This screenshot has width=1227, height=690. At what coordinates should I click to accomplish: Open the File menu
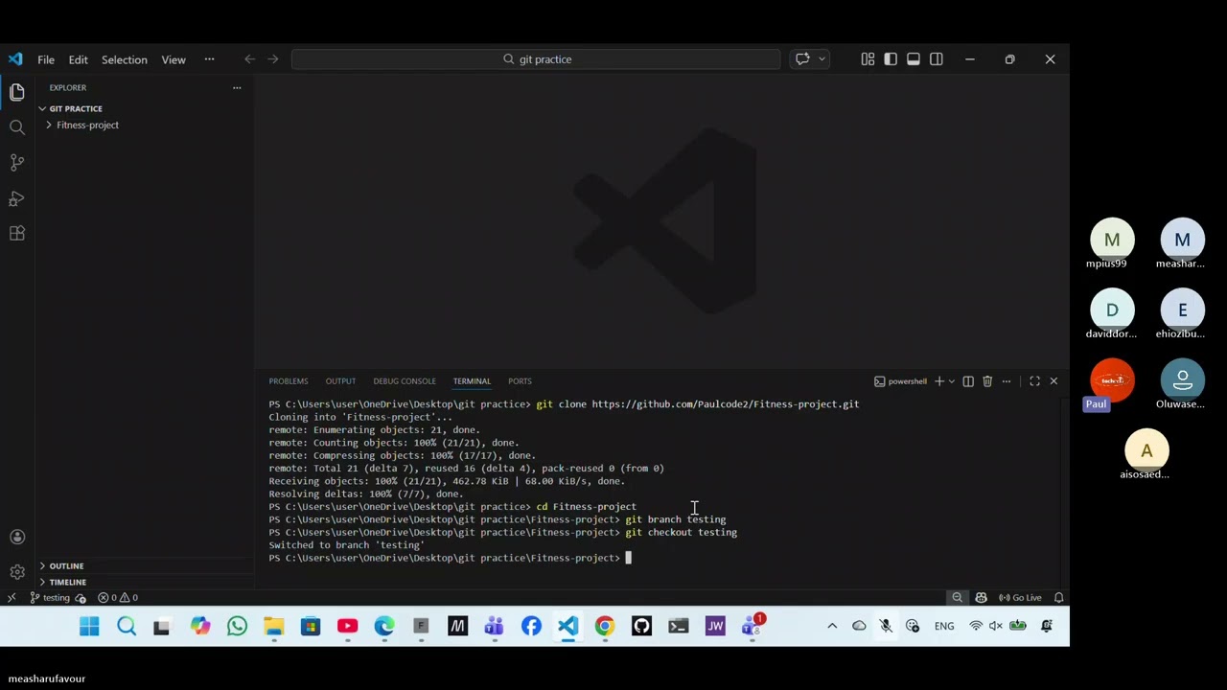pyautogui.click(x=46, y=59)
